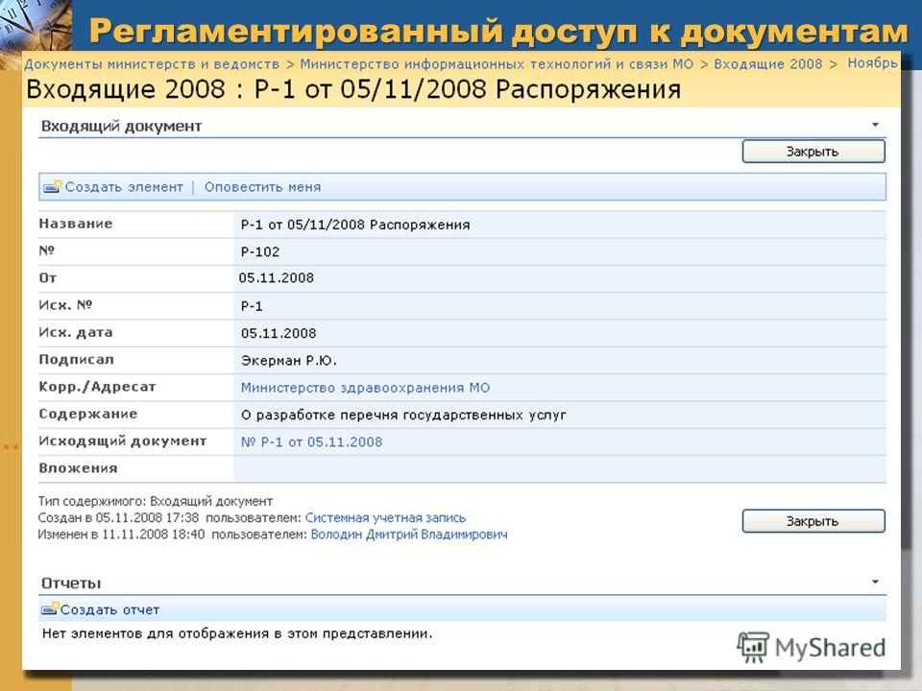Click the Подписал field label

click(x=77, y=359)
